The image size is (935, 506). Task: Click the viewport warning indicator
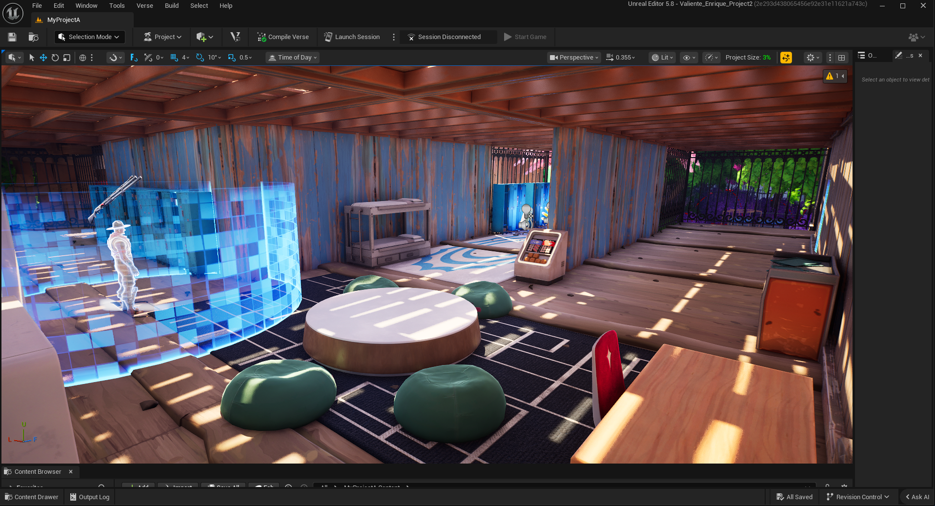835,76
